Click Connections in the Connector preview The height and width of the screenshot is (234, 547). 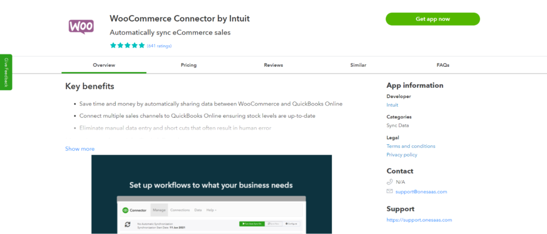(x=180, y=210)
